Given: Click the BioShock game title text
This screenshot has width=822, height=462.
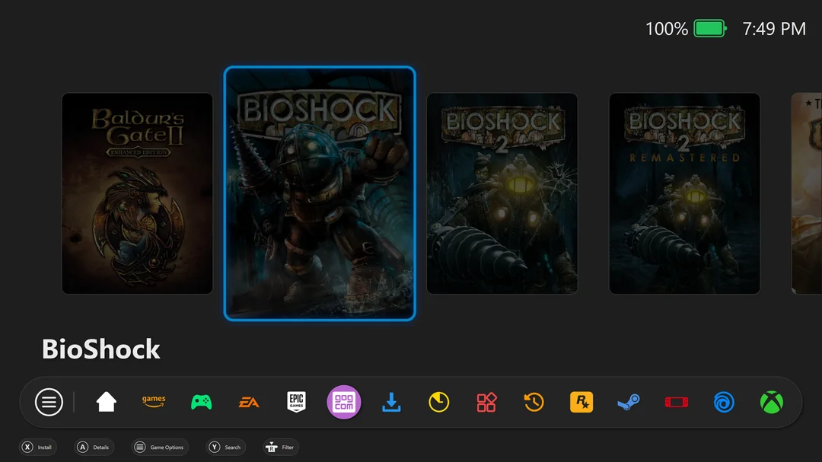Looking at the screenshot, I should (x=100, y=349).
